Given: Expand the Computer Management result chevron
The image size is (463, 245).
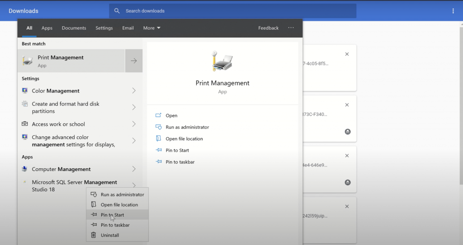Looking at the screenshot, I should coord(134,169).
